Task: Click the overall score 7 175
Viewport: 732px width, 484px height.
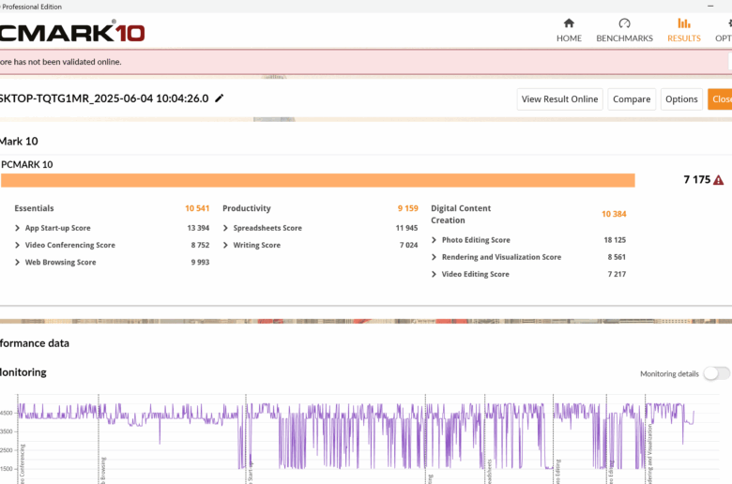Action: tap(696, 180)
